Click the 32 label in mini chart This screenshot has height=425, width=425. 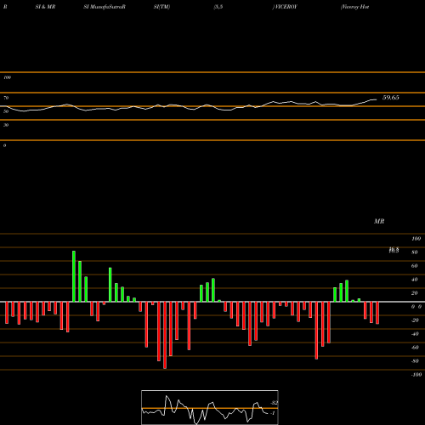click(x=275, y=403)
